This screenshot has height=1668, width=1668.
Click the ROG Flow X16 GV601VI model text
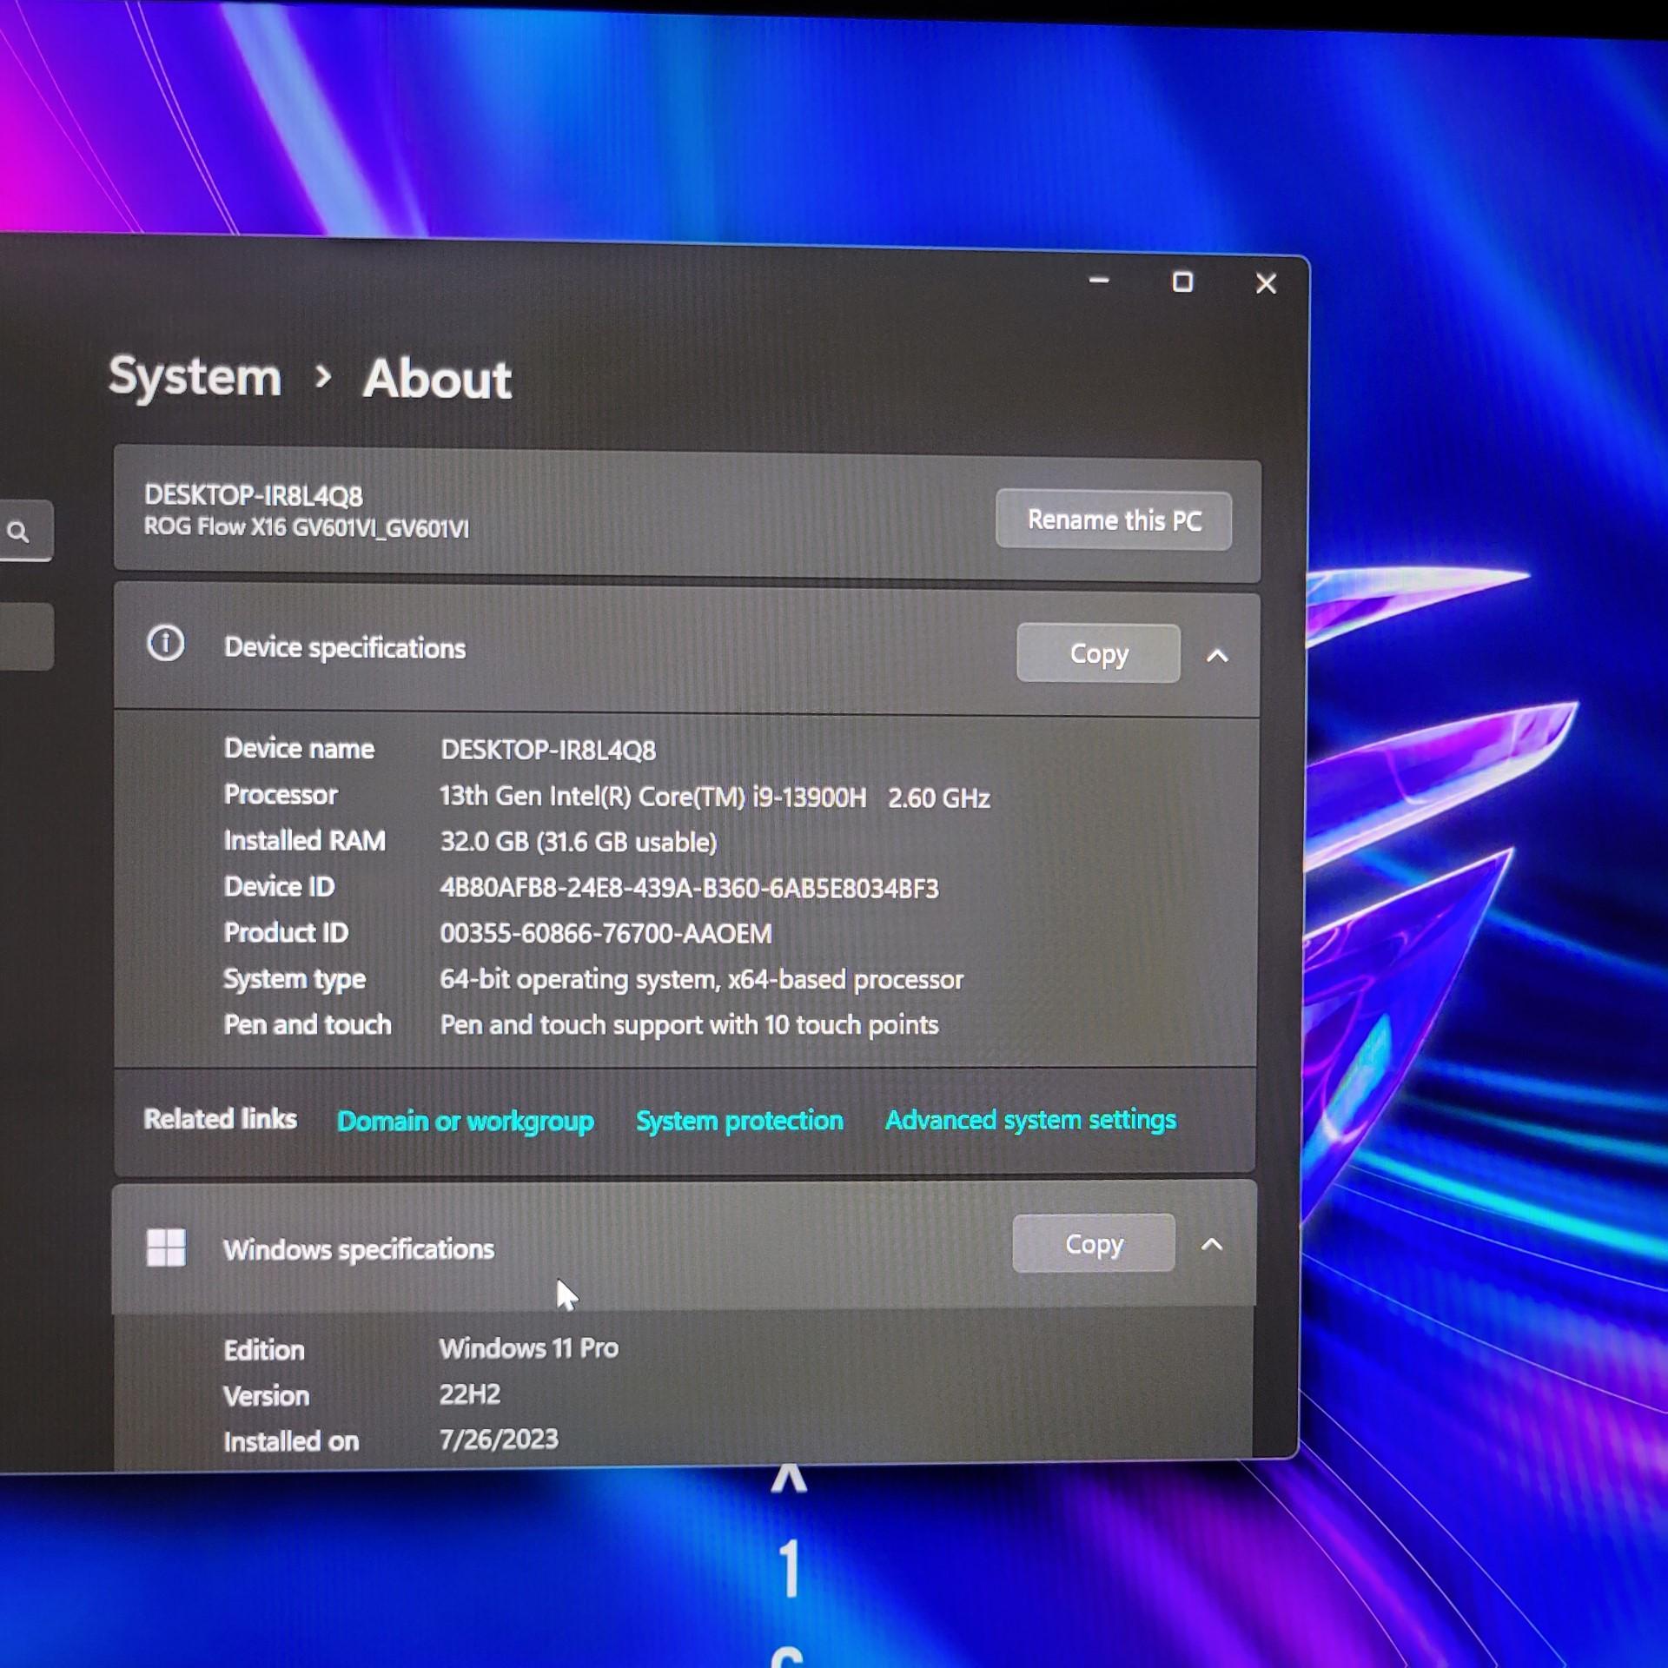coord(307,527)
